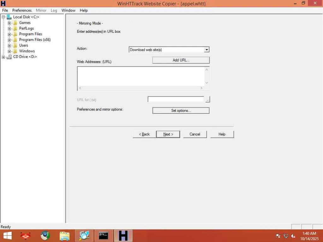Image resolution: width=323 pixels, height=242 pixels.
Task: Go back with the < Back button
Action: tap(144, 134)
